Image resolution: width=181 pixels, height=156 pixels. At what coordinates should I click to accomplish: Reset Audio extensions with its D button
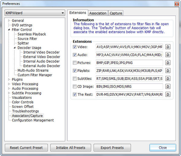pos(168,55)
